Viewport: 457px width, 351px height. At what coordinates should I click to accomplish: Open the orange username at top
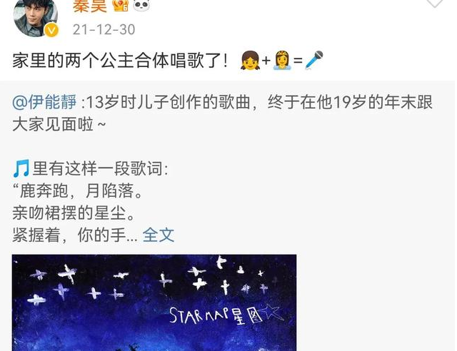pos(90,6)
